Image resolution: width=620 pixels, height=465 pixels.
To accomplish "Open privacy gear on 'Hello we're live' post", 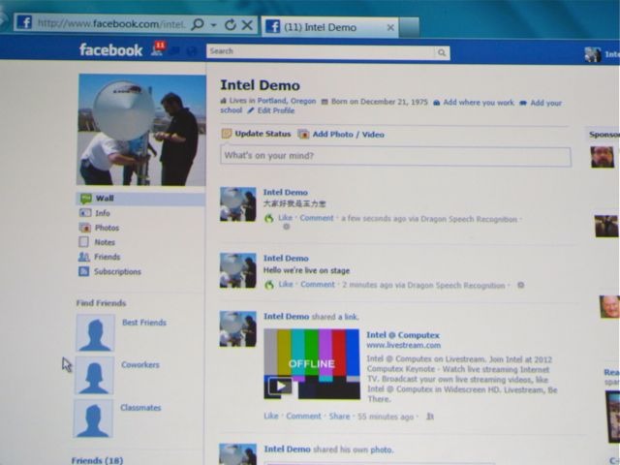I will [521, 285].
